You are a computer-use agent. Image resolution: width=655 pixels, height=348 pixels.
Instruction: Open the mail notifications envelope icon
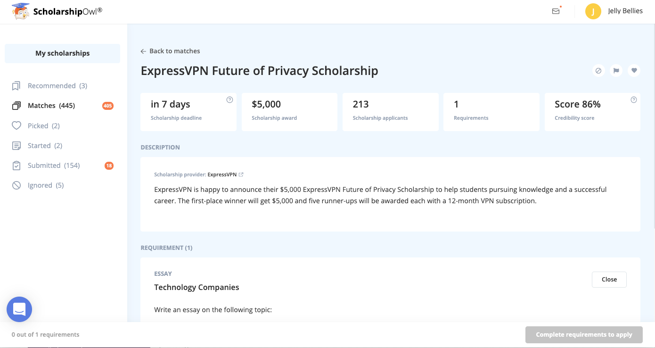556,11
